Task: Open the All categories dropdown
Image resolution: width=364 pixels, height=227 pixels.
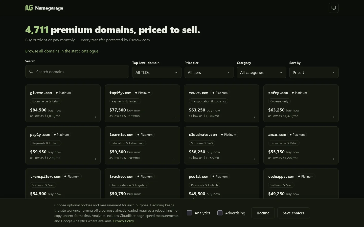Action: [261, 72]
